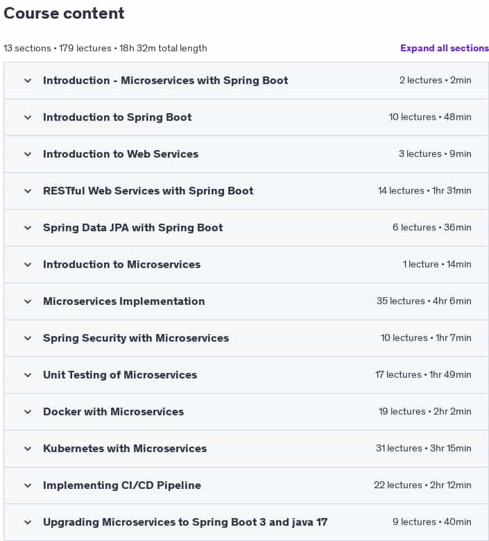The width and height of the screenshot is (489, 541).
Task: Click Implementing CI/CD Pipeline section title
Action: click(x=122, y=485)
